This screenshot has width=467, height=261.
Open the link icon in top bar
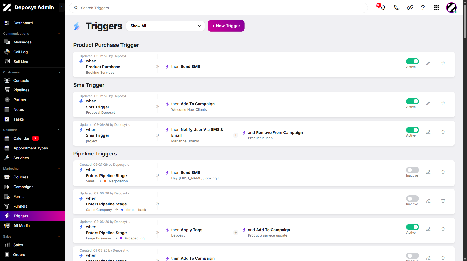(410, 8)
